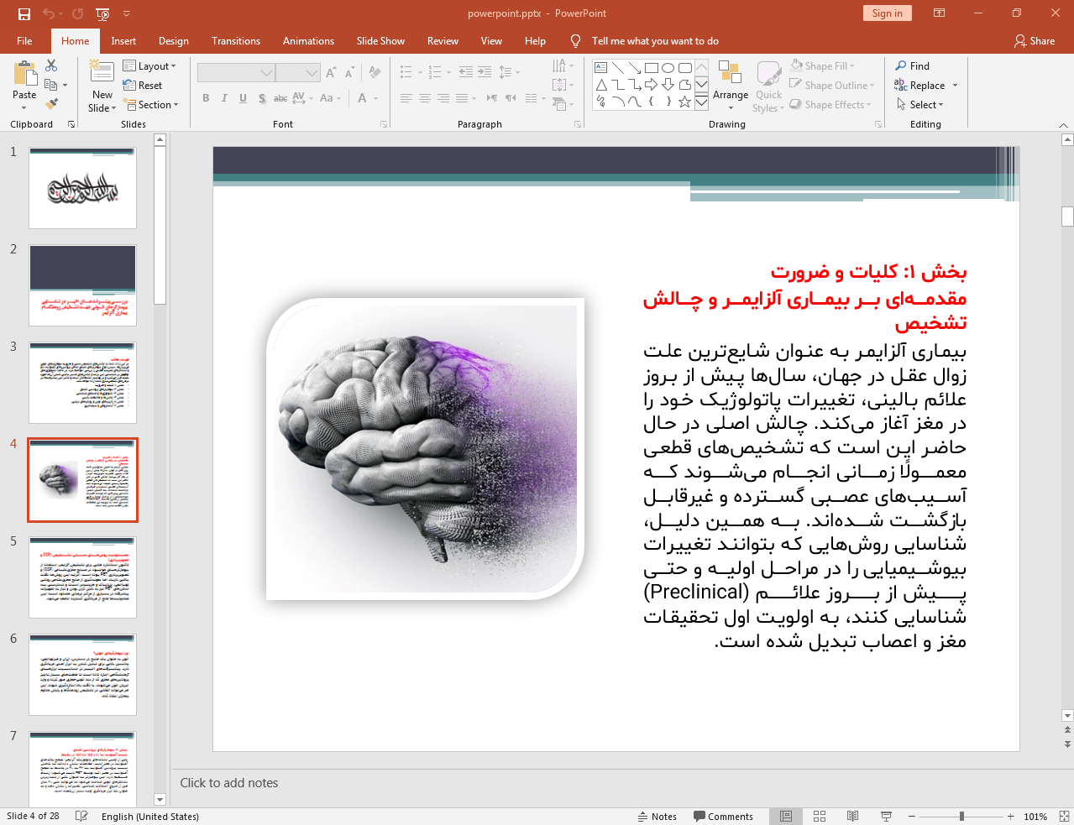Screen dimensions: 1074x825
Task: Open the Transitions tab
Action: (x=236, y=41)
